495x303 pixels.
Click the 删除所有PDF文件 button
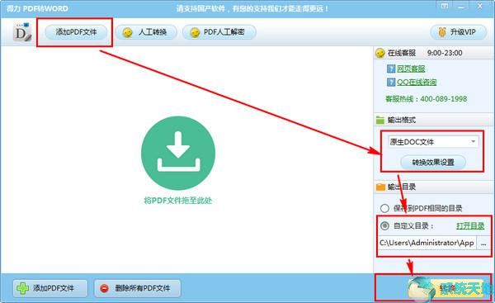(x=138, y=288)
